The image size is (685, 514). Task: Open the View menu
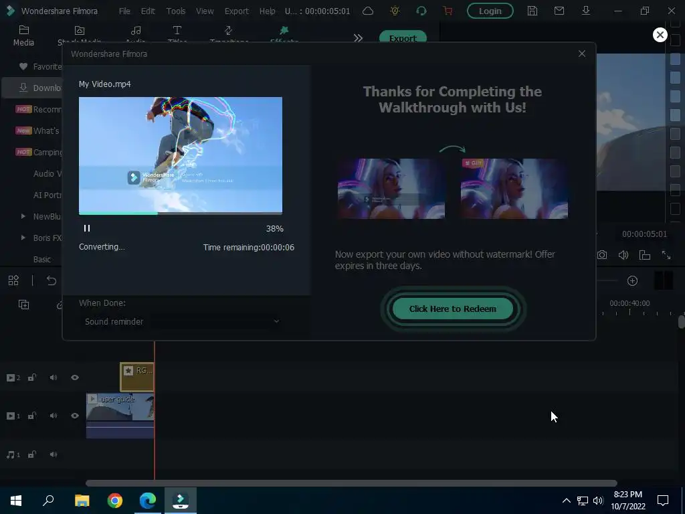point(205,11)
